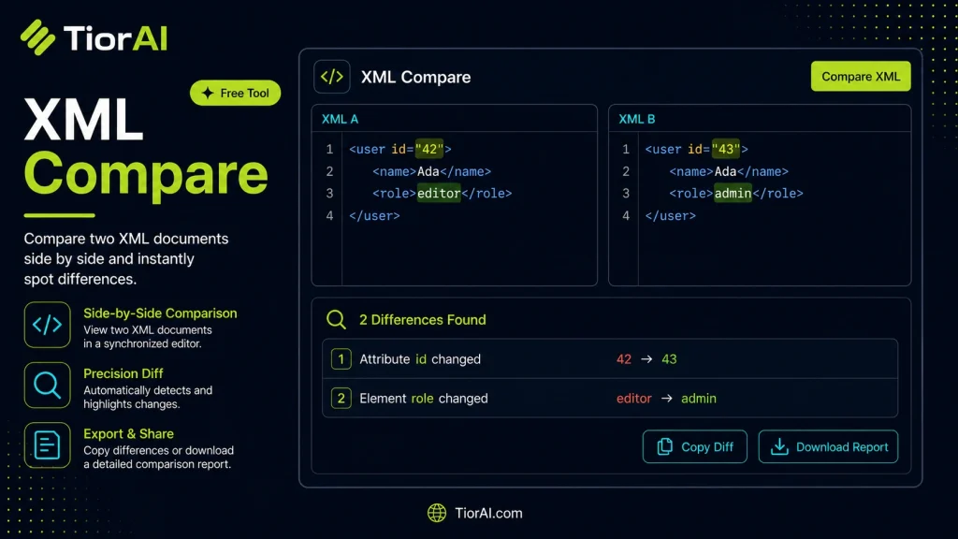Click the Precision Diff heading
The image size is (958, 539).
(x=123, y=373)
